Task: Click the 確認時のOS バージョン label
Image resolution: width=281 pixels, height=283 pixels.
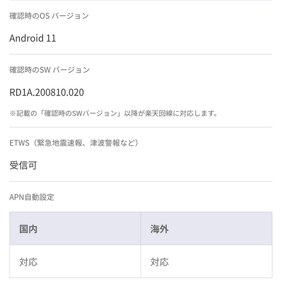Action: [49, 16]
